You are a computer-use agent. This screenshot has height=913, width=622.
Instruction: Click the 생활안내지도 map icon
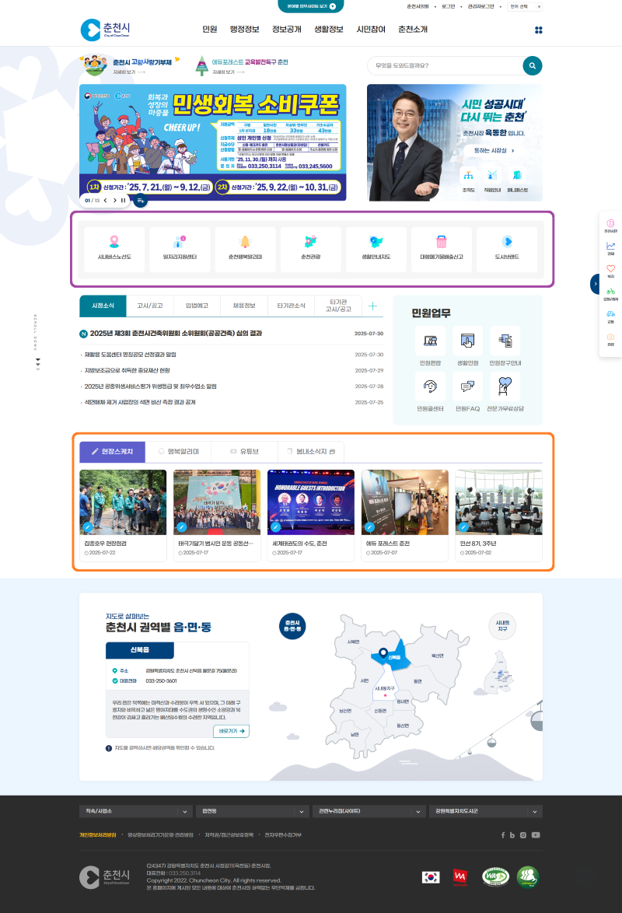click(376, 242)
